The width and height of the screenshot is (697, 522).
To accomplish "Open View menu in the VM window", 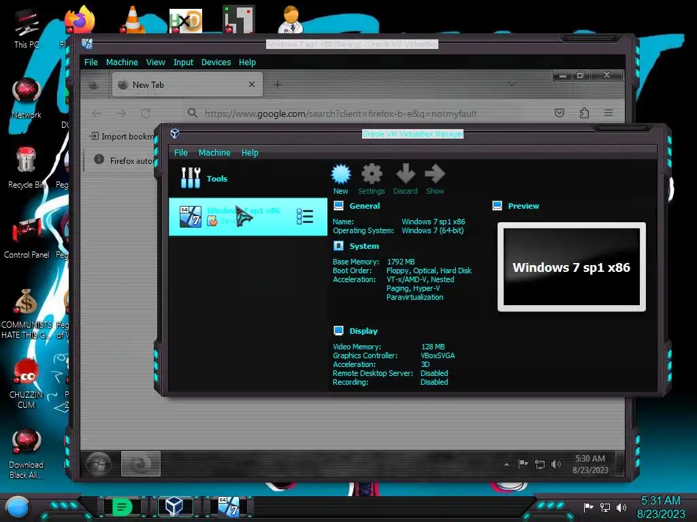I will pos(156,62).
